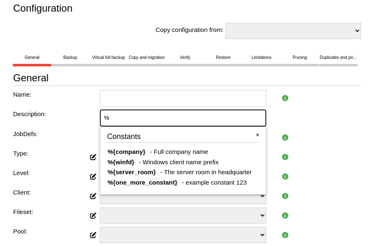Click the 'example constant 123' text
The width and height of the screenshot is (374, 246).
point(216,183)
